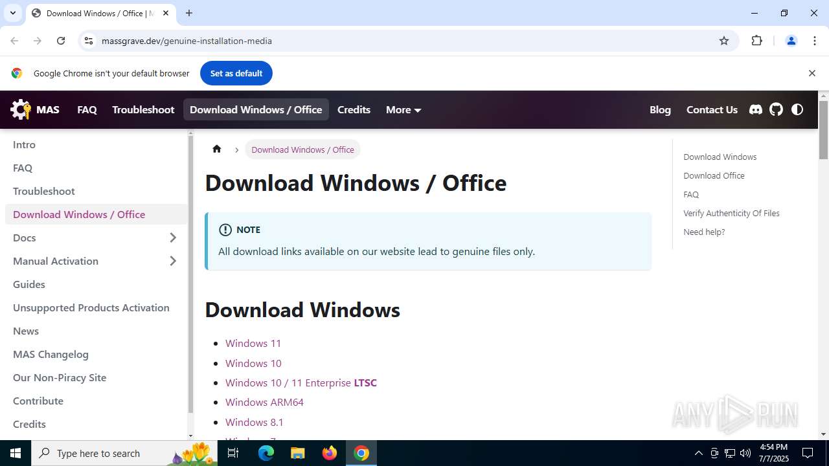This screenshot has width=829, height=466.
Task: Open the Chrome extensions puzzle icon
Action: point(756,41)
